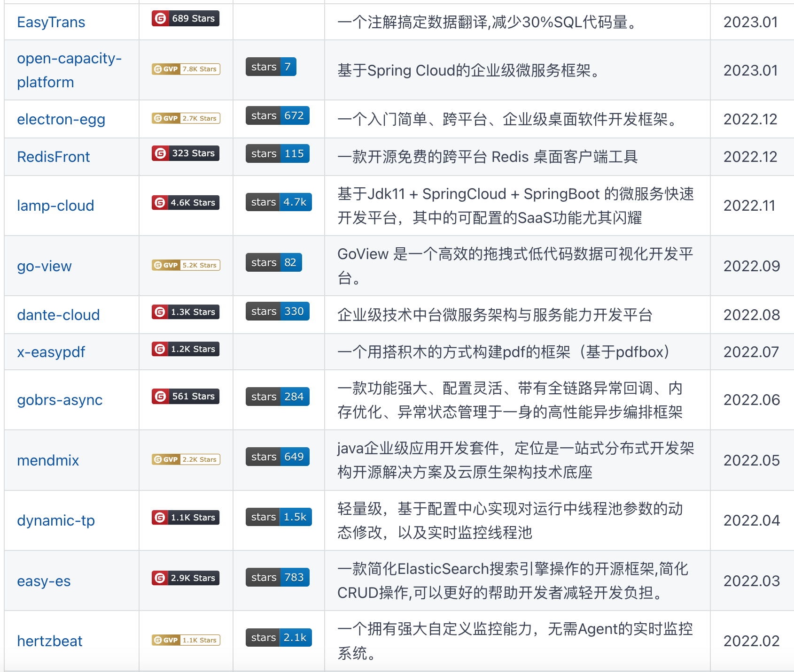
Task: Click the GitHub stars 1.5k badge
Action: pos(279,517)
